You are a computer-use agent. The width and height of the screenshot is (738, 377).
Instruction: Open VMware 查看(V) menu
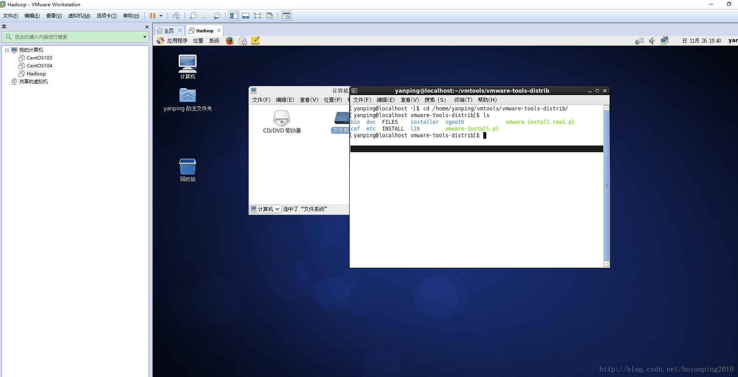coord(54,16)
